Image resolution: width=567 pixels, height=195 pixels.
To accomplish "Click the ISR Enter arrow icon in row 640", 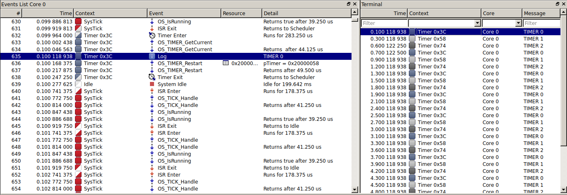I will [152, 91].
